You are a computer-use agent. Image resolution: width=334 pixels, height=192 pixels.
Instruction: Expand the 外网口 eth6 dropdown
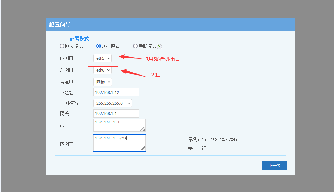coord(103,70)
